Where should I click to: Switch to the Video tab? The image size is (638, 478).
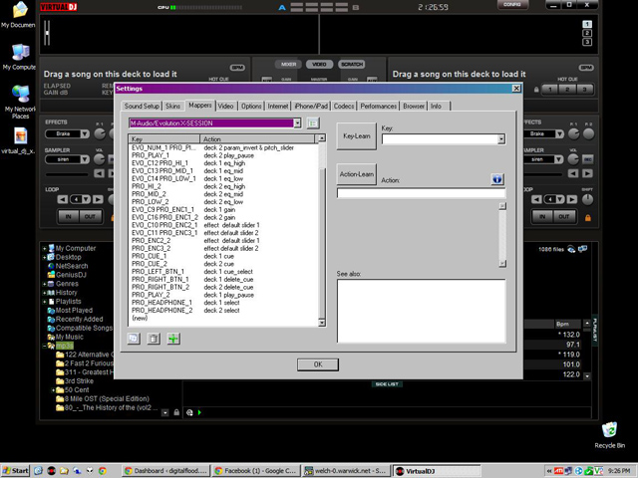click(225, 107)
